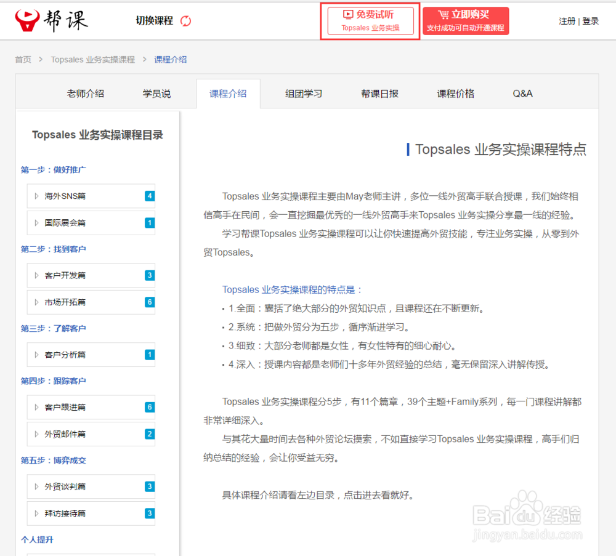Go to 首页 in the breadcrumb

point(23,59)
